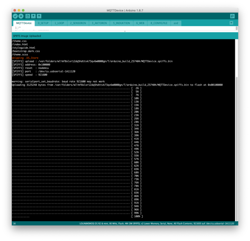Click the board info text in status bar
This screenshot has height=241, width=250.
(157, 223)
